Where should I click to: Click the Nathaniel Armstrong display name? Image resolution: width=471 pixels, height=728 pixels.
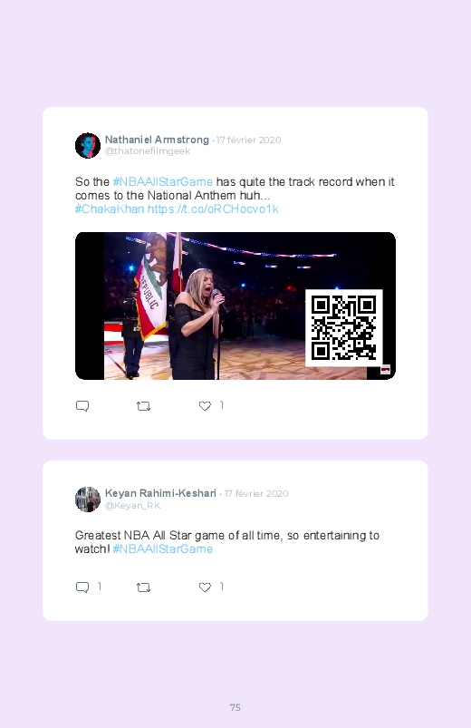pos(157,140)
